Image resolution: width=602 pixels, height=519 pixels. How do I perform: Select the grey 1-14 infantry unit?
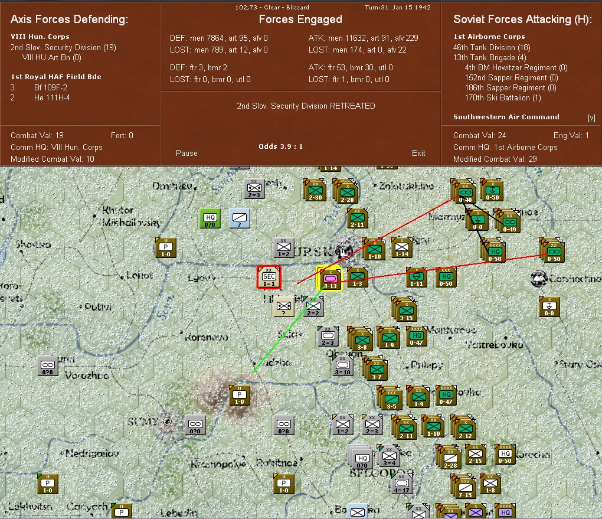[x=402, y=248]
